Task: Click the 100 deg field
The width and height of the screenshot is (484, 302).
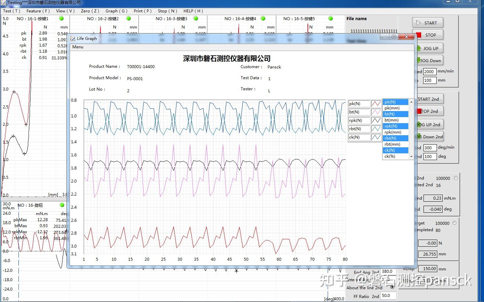Action: [x=430, y=156]
